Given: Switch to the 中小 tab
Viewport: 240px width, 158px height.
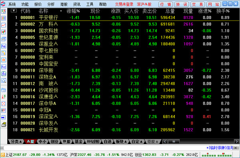Looking at the screenshot, I should pos(42,142).
